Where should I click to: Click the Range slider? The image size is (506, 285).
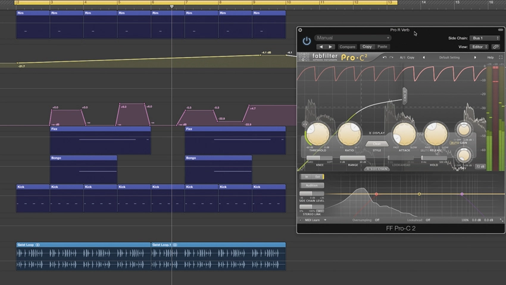click(353, 157)
